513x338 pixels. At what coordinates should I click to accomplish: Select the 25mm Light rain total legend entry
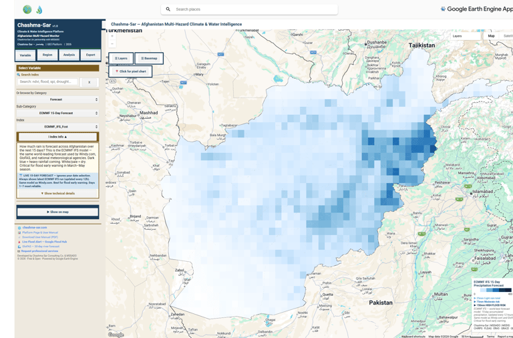click(x=487, y=298)
